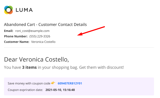Click the 'Phone Number:' label
The width and height of the screenshot is (160, 98).
coord(16,36)
